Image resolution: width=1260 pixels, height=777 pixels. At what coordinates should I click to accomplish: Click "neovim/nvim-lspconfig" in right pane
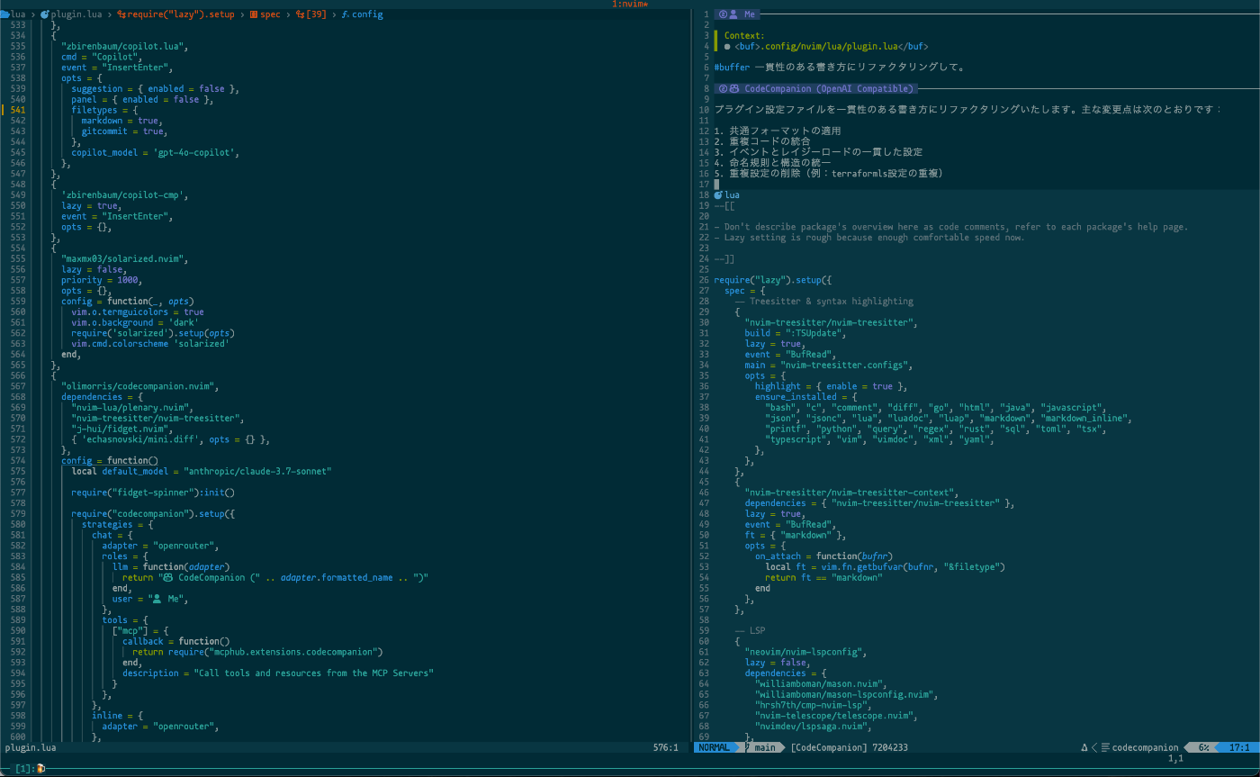(x=804, y=652)
